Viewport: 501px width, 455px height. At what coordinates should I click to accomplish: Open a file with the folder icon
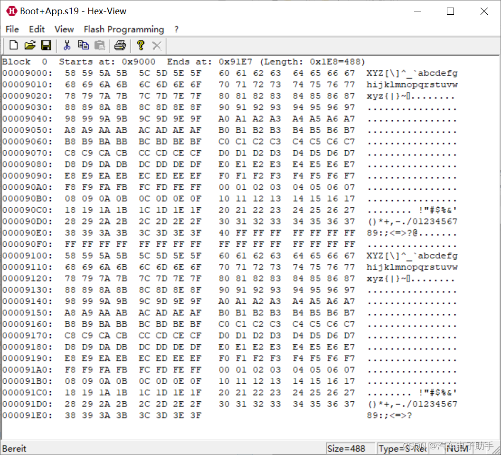(30, 46)
